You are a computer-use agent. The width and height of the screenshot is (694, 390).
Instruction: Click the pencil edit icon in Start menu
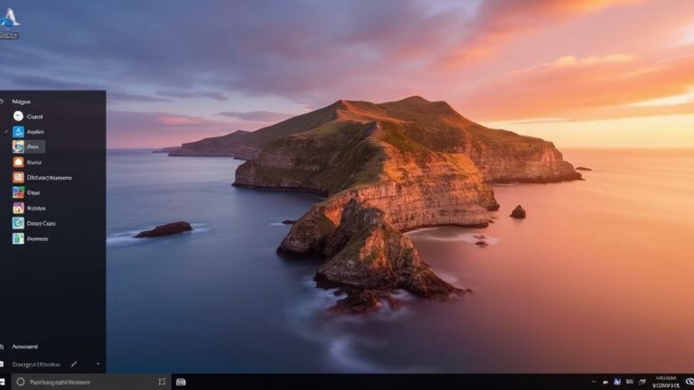coord(74,365)
